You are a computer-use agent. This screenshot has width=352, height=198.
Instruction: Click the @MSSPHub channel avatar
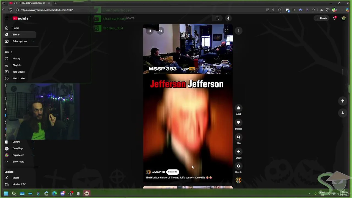148,172
